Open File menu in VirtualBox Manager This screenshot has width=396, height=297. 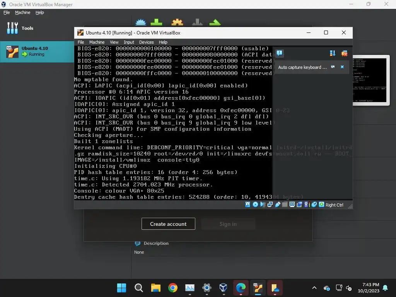[x=7, y=12]
